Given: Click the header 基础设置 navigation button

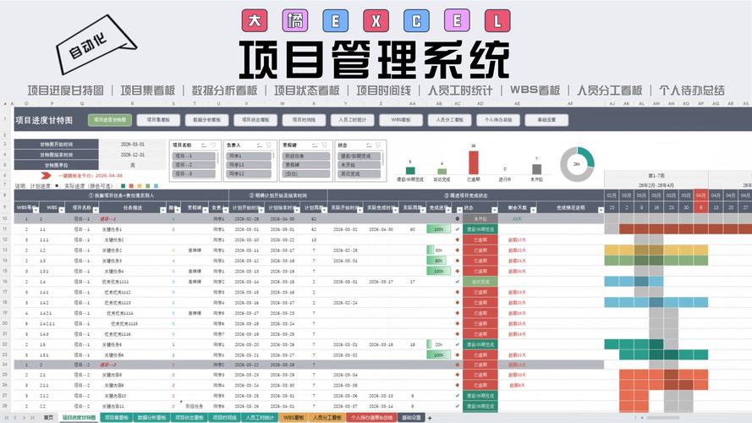Looking at the screenshot, I should click(x=546, y=120).
